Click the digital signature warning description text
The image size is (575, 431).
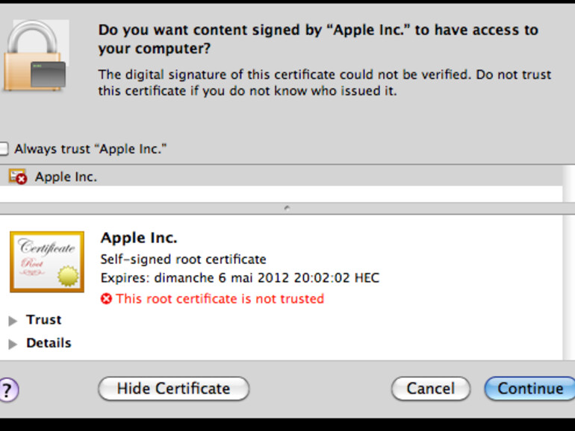[324, 83]
